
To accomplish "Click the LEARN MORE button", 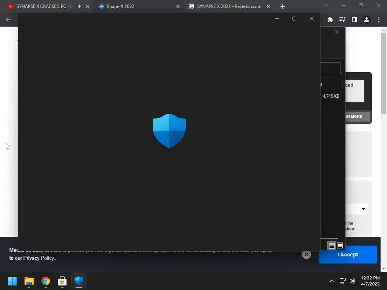I will coord(358,116).
